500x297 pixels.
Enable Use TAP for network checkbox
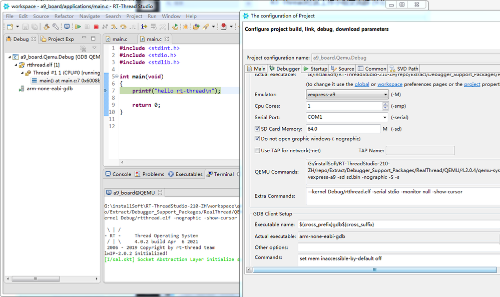(x=257, y=151)
